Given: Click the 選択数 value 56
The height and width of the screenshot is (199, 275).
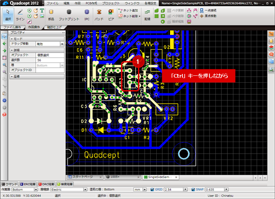Looking at the screenshot, I should [x=50, y=60].
